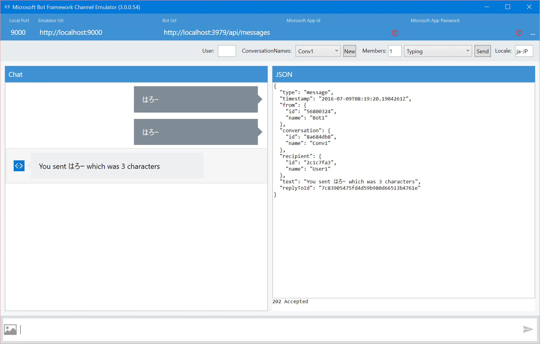This screenshot has width=540, height=344.
Task: Click the "text" line in JSON
Action: 350,182
